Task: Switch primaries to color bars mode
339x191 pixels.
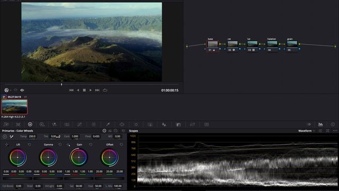Action: pos(110,131)
